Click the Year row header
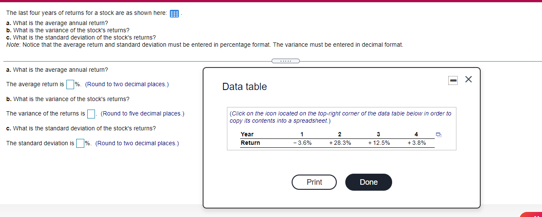This screenshot has height=217, width=542. (x=247, y=134)
